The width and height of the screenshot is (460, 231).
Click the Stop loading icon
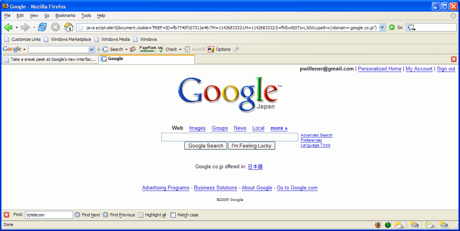point(55,27)
